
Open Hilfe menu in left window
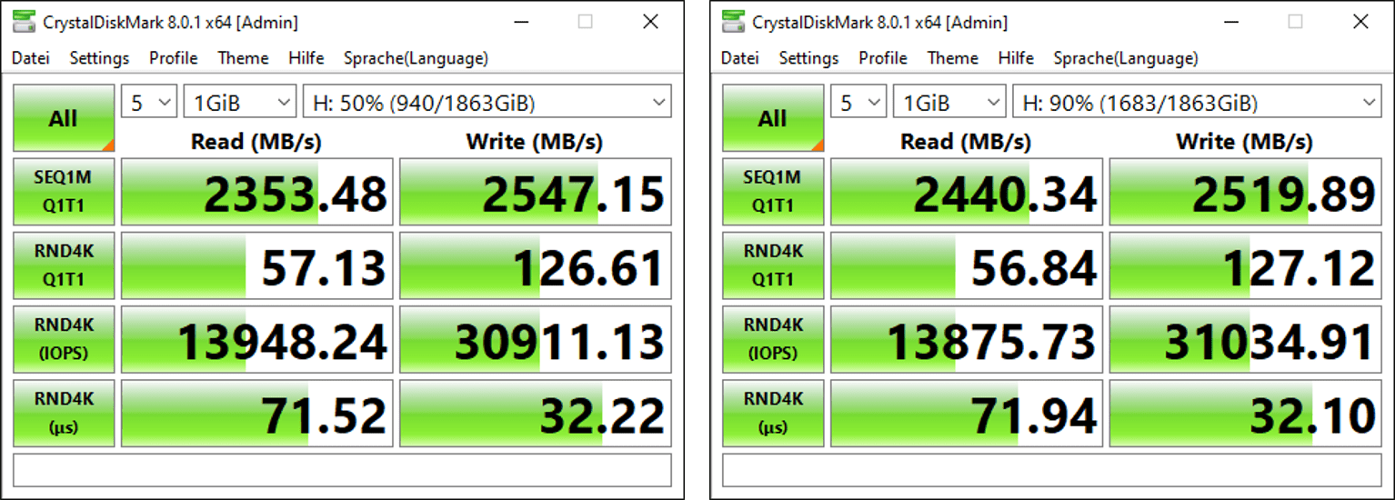point(306,58)
